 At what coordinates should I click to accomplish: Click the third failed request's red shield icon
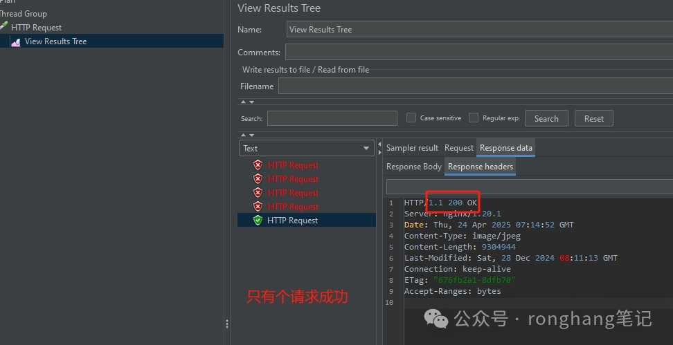tap(258, 193)
